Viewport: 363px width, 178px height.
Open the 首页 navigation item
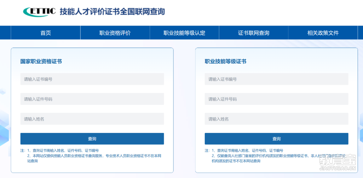[46, 33]
